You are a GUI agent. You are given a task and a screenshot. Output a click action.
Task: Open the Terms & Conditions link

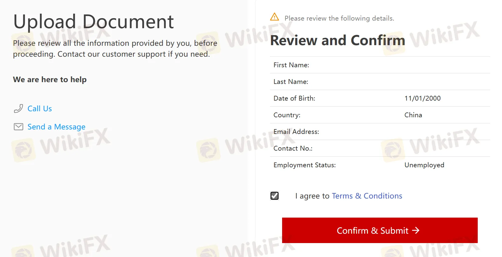pos(367,196)
